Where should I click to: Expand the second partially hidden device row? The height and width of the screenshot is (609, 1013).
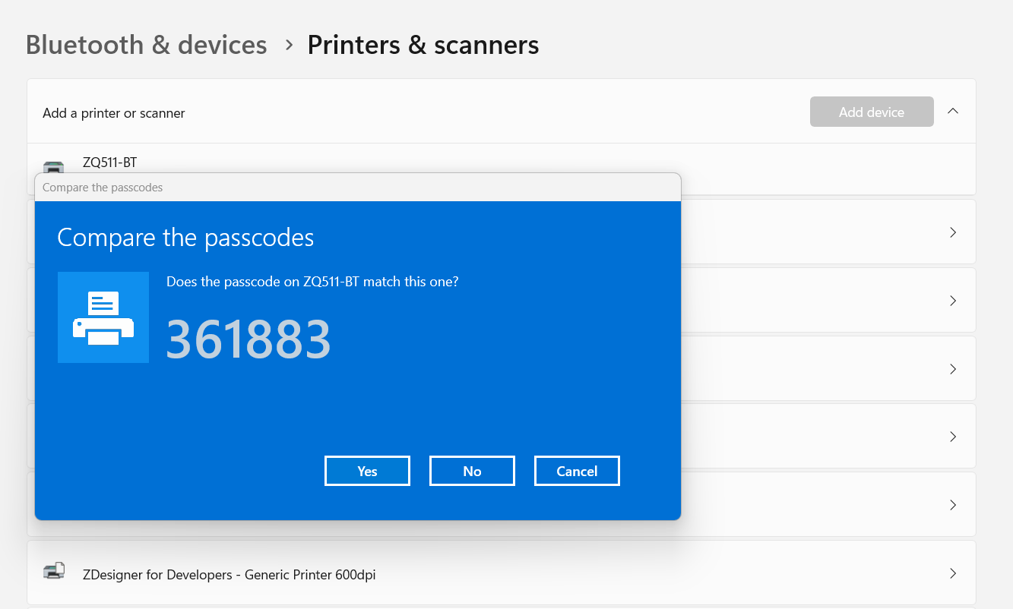(x=953, y=300)
